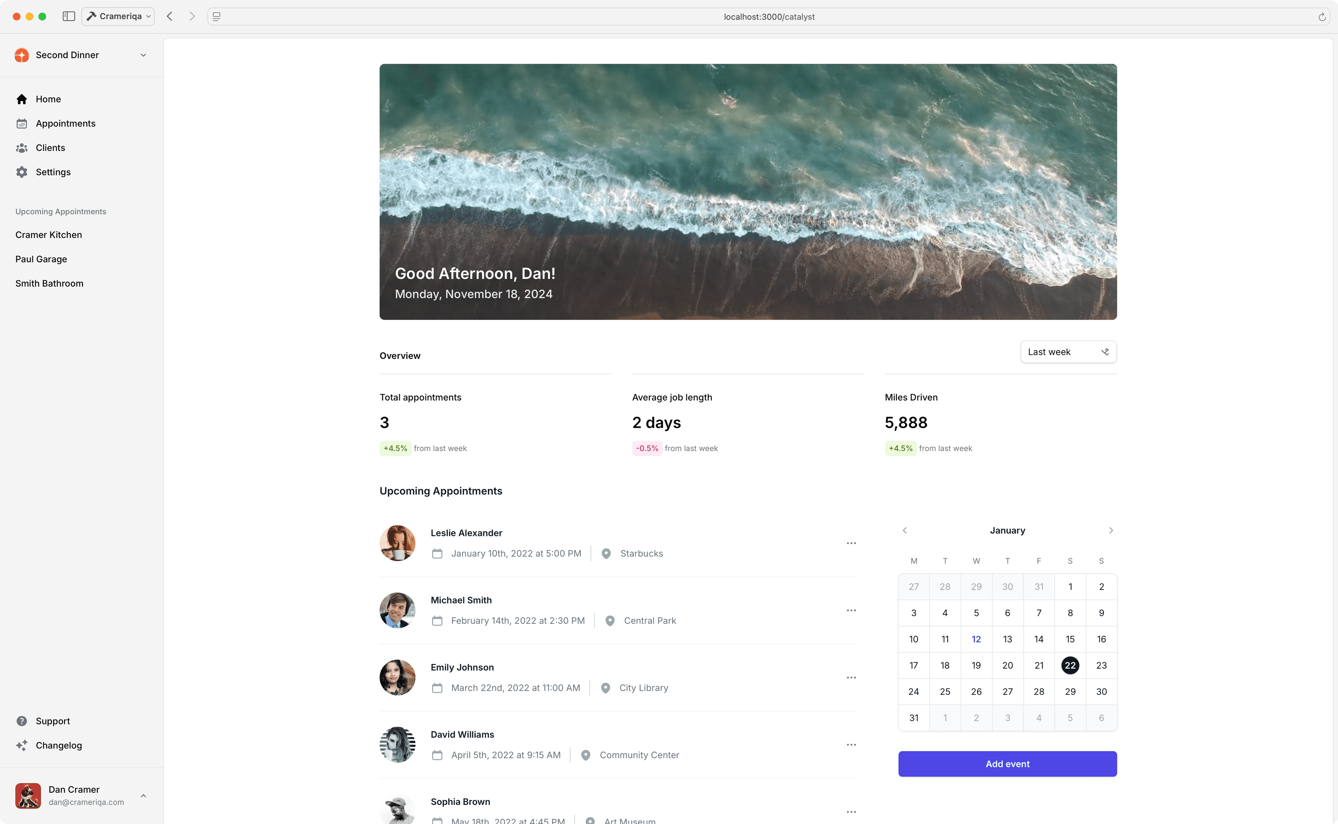This screenshot has width=1338, height=824.
Task: Click Leslie Alexander's avatar photo
Action: pos(398,543)
